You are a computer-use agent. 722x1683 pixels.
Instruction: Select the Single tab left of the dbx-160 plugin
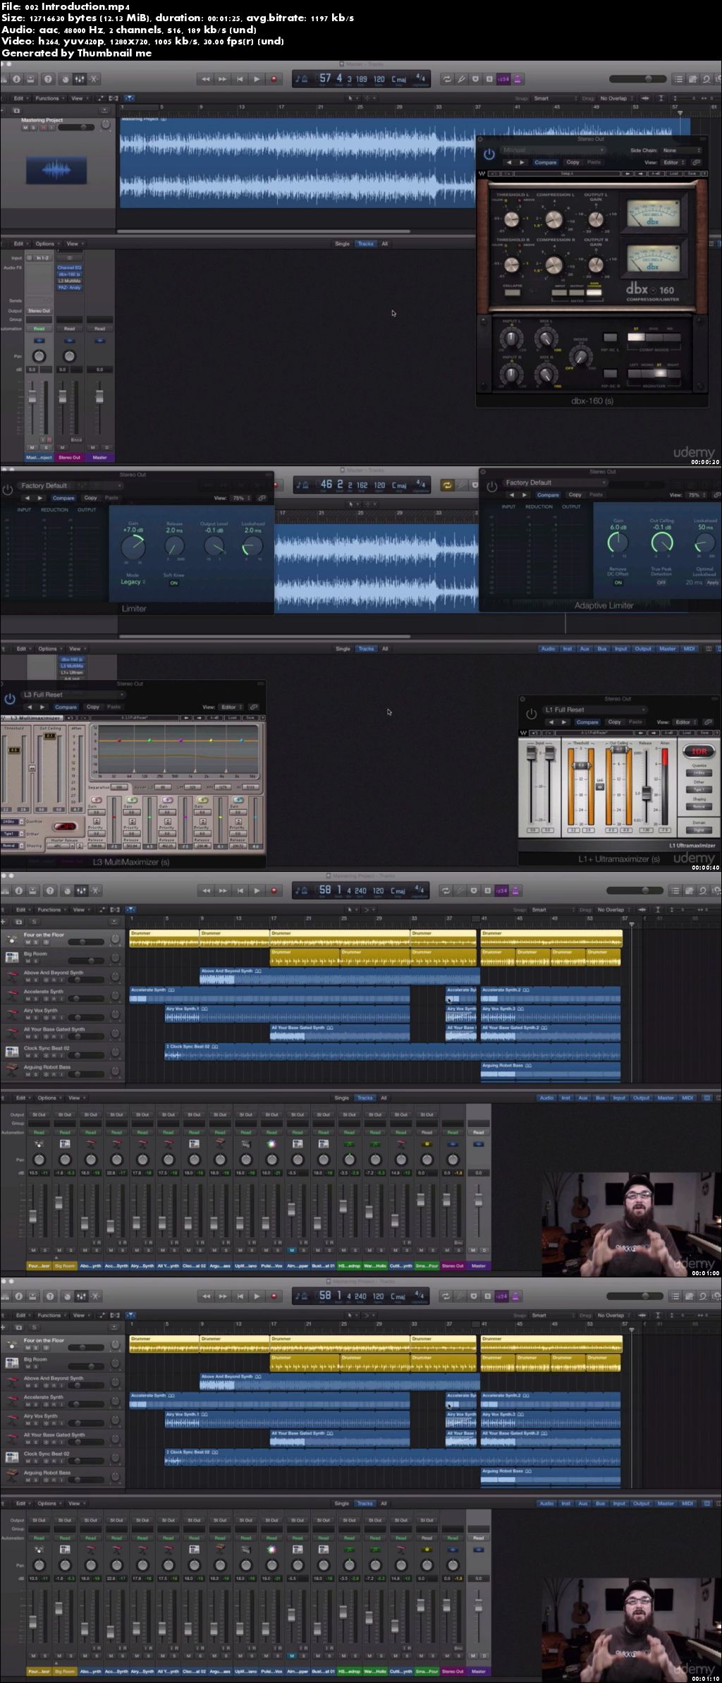[x=342, y=244]
